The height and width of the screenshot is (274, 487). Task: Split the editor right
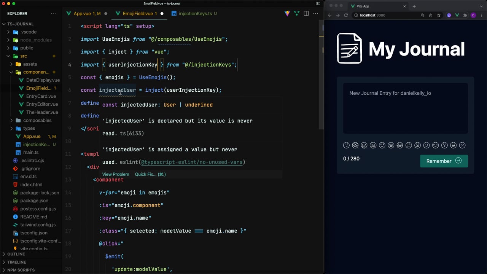(x=306, y=13)
